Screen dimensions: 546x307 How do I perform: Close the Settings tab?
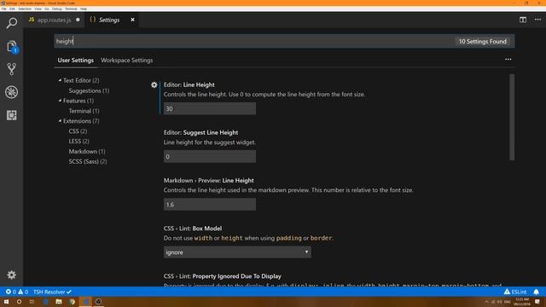click(x=132, y=20)
